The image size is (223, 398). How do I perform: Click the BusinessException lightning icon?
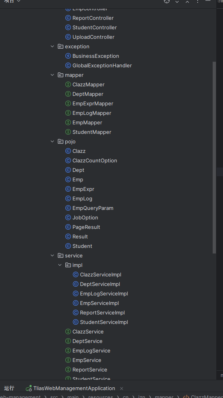[68, 56]
